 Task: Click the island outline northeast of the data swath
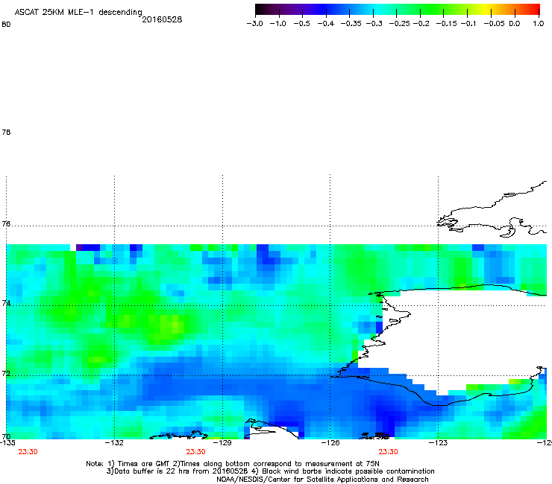492,211
